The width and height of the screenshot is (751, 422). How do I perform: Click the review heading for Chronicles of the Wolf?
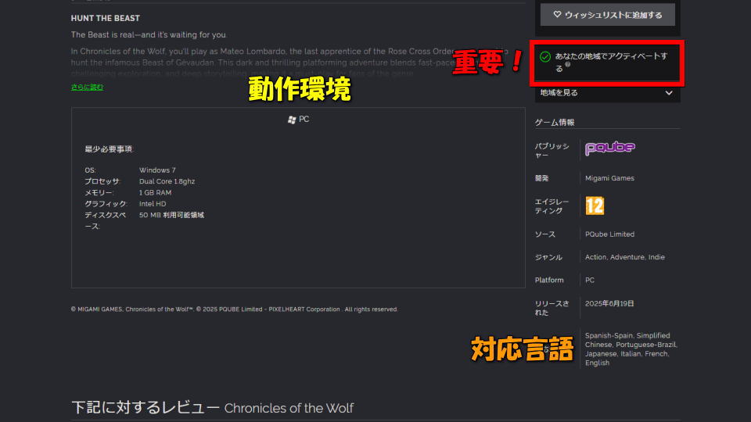click(212, 408)
